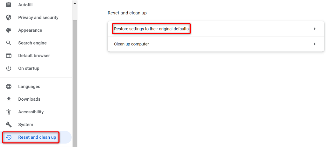Click the Accessibility person icon
The height and width of the screenshot is (147, 326).
click(x=9, y=112)
